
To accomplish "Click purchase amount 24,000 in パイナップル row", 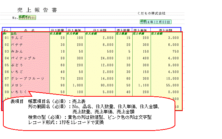I will coord(107,58).
